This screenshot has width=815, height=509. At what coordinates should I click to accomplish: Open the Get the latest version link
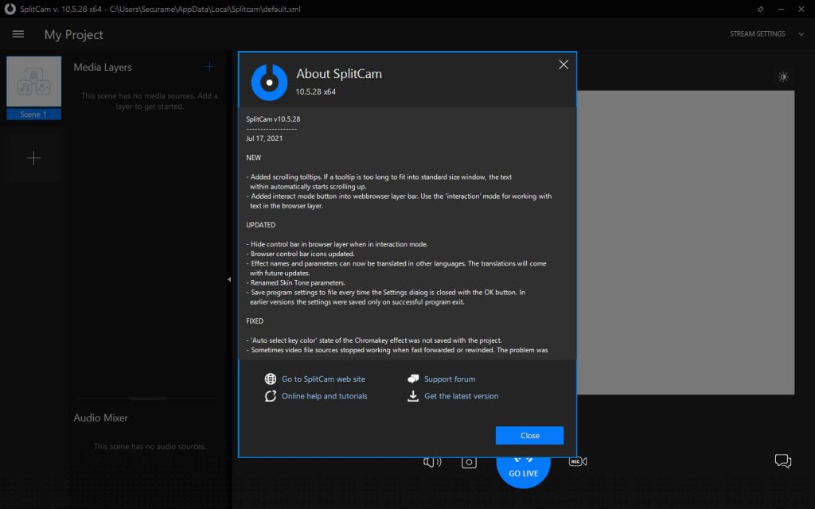[461, 396]
